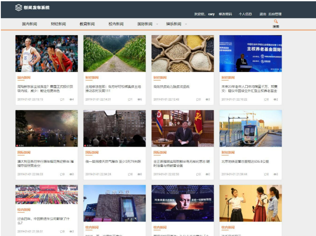Screen dimensions: 316x236
Task: Click eye icon on the 21:59:44 article
Action: [275, 174]
